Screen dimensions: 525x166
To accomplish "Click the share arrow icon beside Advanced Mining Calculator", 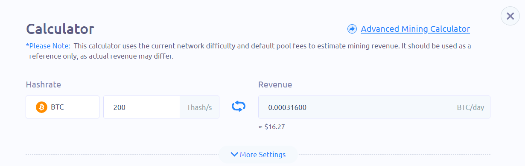I will (x=352, y=29).
